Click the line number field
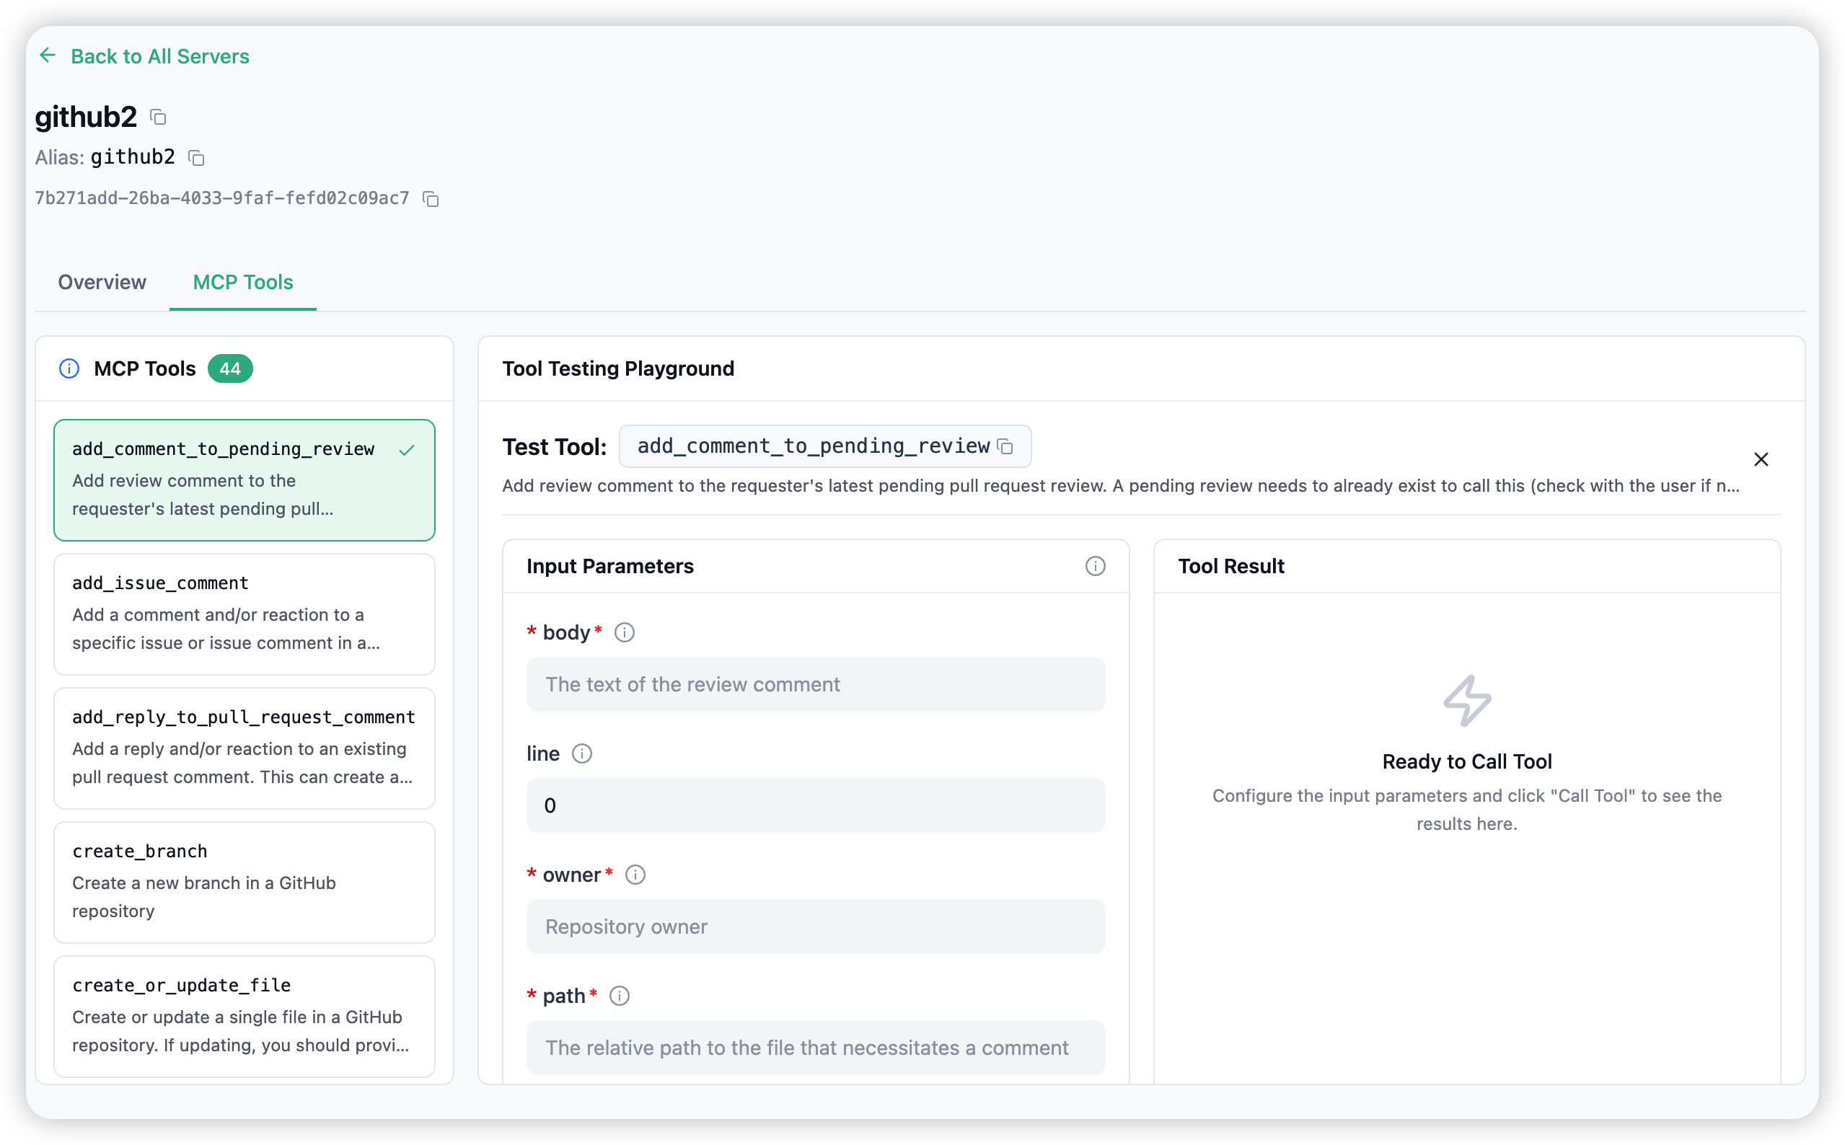Viewport: 1845px width, 1145px height. (816, 805)
